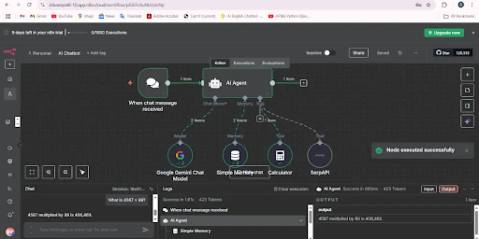This screenshot has width=479, height=239.
Task: Switch to the Executions tab
Action: pos(244,63)
